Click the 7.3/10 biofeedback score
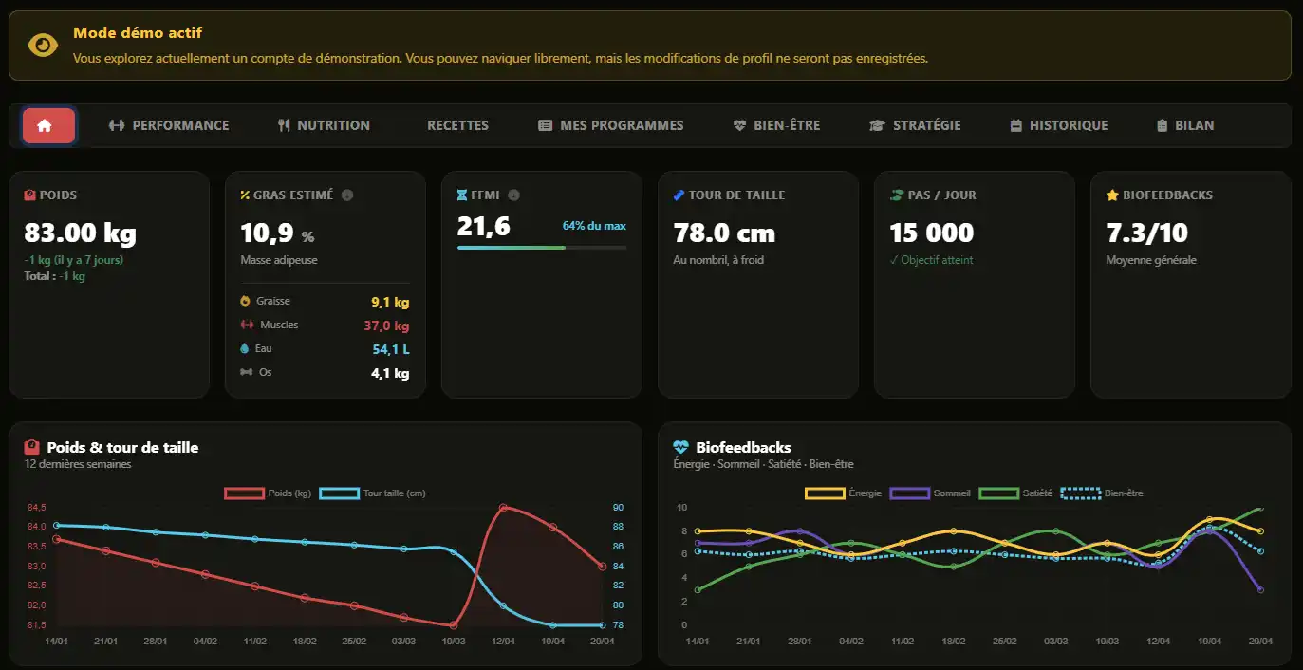 (1147, 233)
